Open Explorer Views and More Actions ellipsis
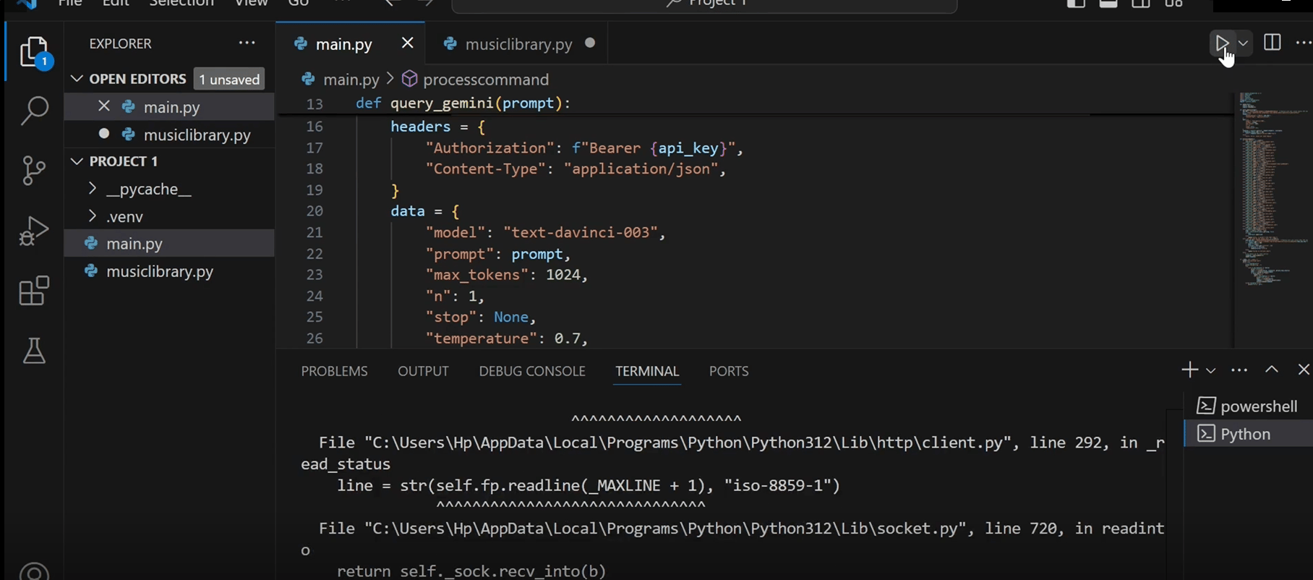This screenshot has height=580, width=1313. (x=247, y=43)
